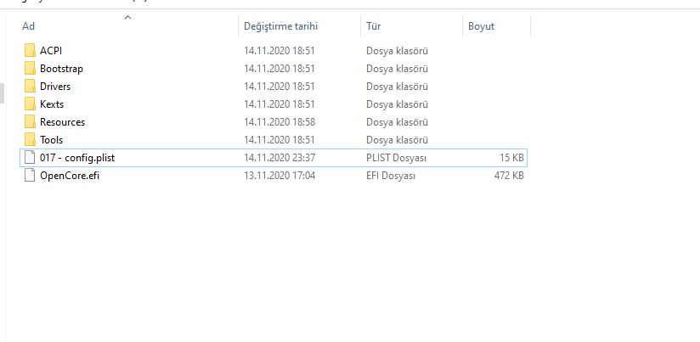The image size is (700, 342).
Task: Click the Dosya klasörü type for Tools
Action: [398, 140]
